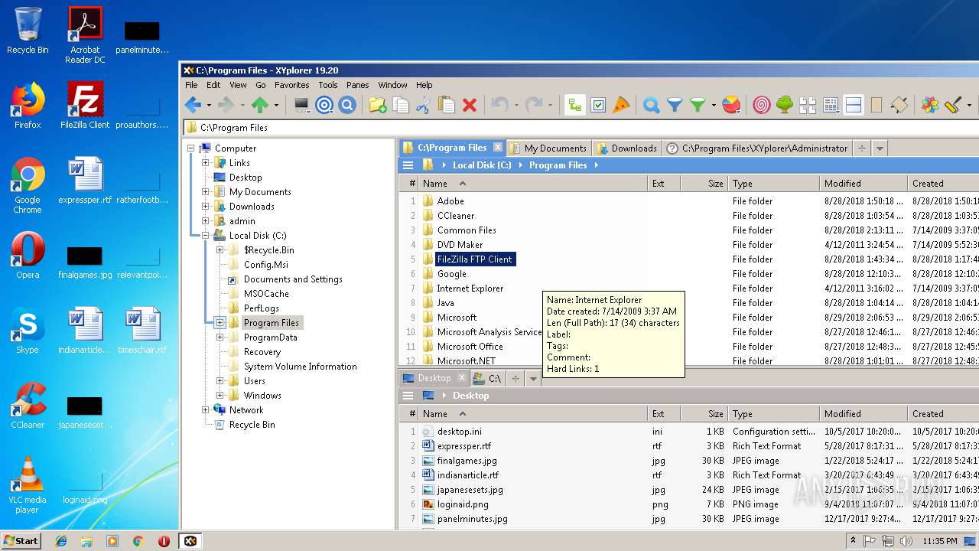The image size is (979, 551).
Task: Open Internet Explorer from taskbar
Action: pyautogui.click(x=61, y=541)
